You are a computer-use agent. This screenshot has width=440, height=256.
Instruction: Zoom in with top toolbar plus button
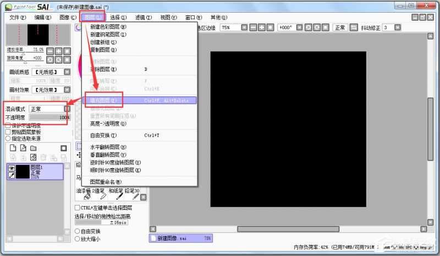point(262,27)
